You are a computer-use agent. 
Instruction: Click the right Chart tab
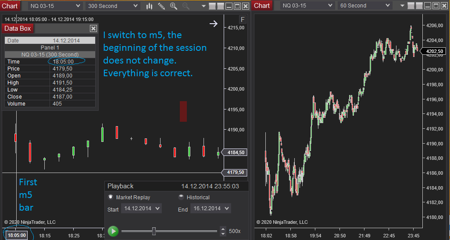tap(262, 5)
